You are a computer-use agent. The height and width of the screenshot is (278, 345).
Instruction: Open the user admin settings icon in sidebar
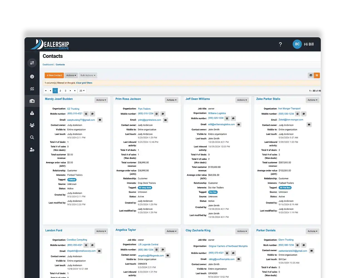pos(32,150)
